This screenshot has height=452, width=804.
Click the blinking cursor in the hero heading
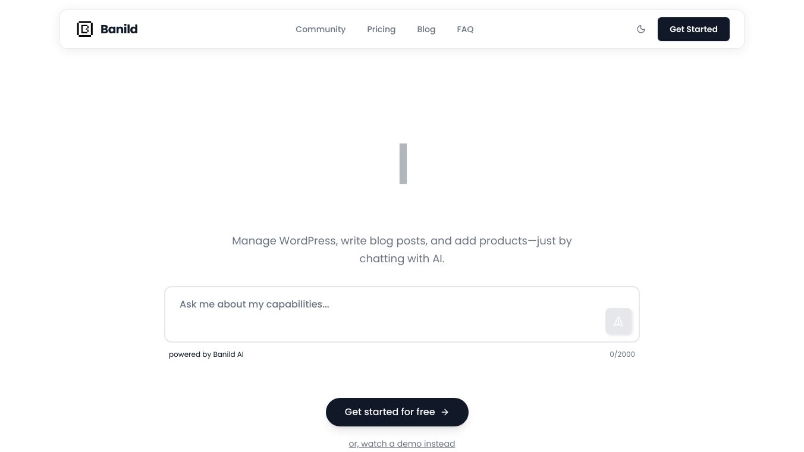tap(403, 164)
